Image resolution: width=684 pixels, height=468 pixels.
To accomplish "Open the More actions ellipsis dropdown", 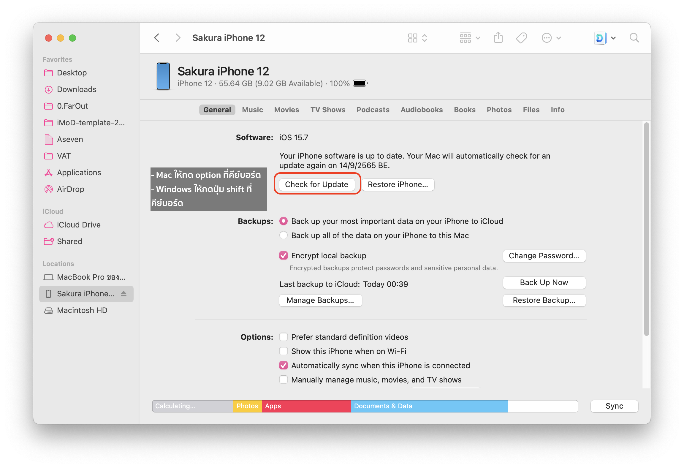I will coord(551,38).
